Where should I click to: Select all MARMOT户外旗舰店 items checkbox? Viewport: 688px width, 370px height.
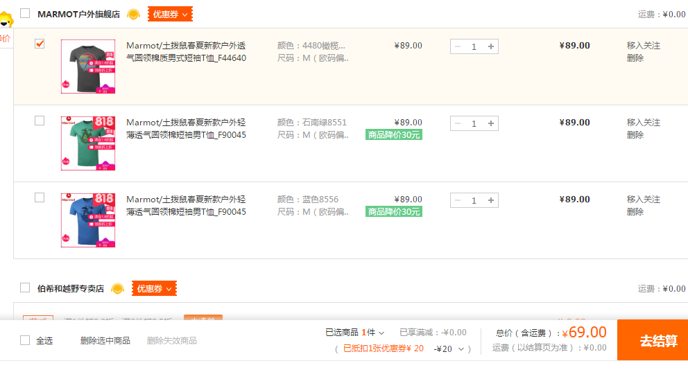25,14
